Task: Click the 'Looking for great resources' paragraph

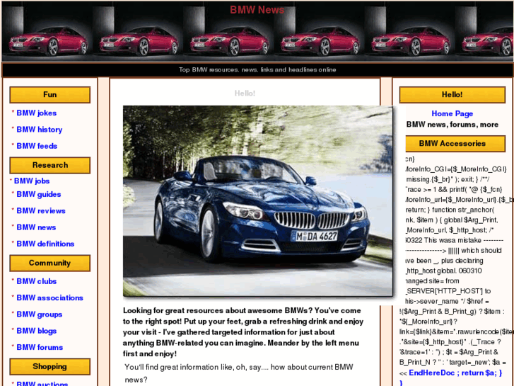Action: (243, 332)
